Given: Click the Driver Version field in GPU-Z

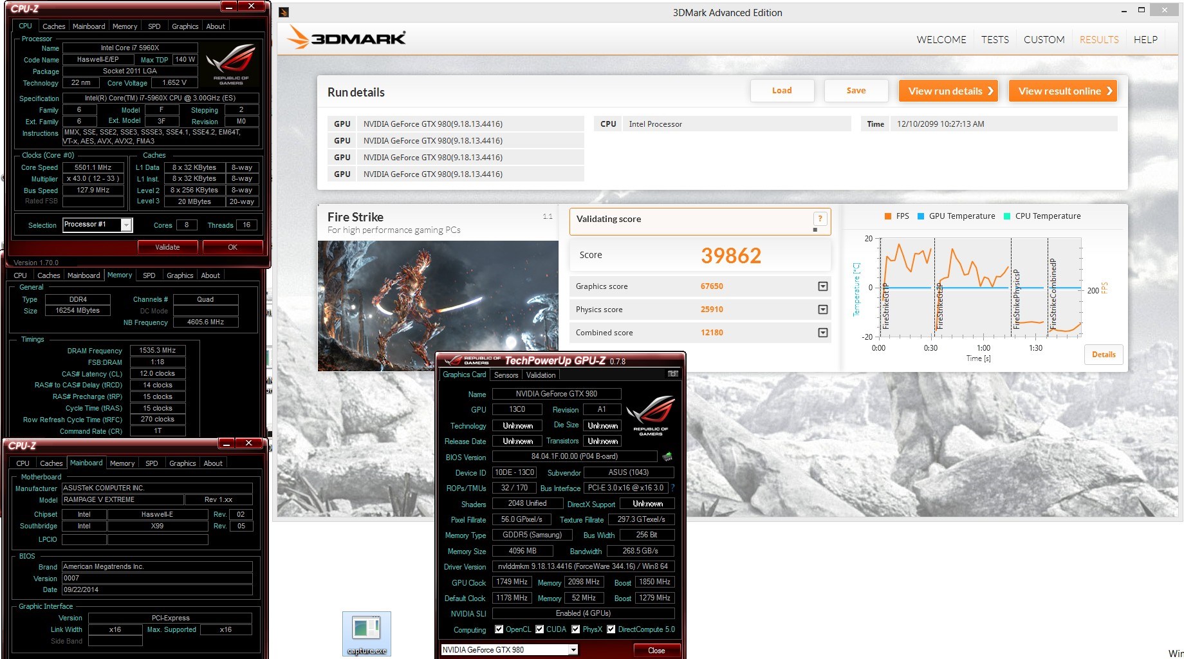Looking at the screenshot, I should tap(584, 566).
